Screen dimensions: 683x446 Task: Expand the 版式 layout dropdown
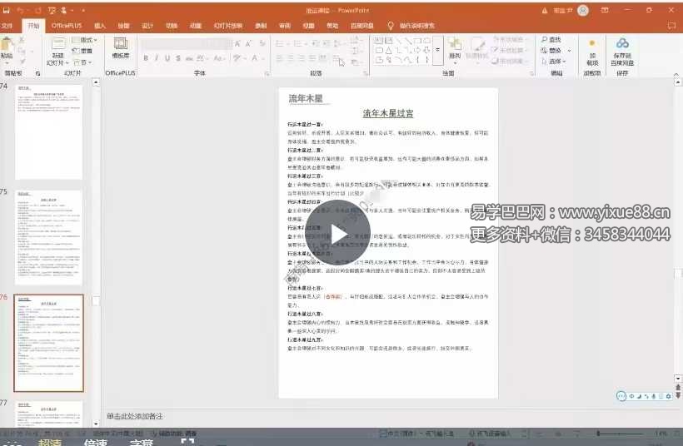pyautogui.click(x=84, y=40)
